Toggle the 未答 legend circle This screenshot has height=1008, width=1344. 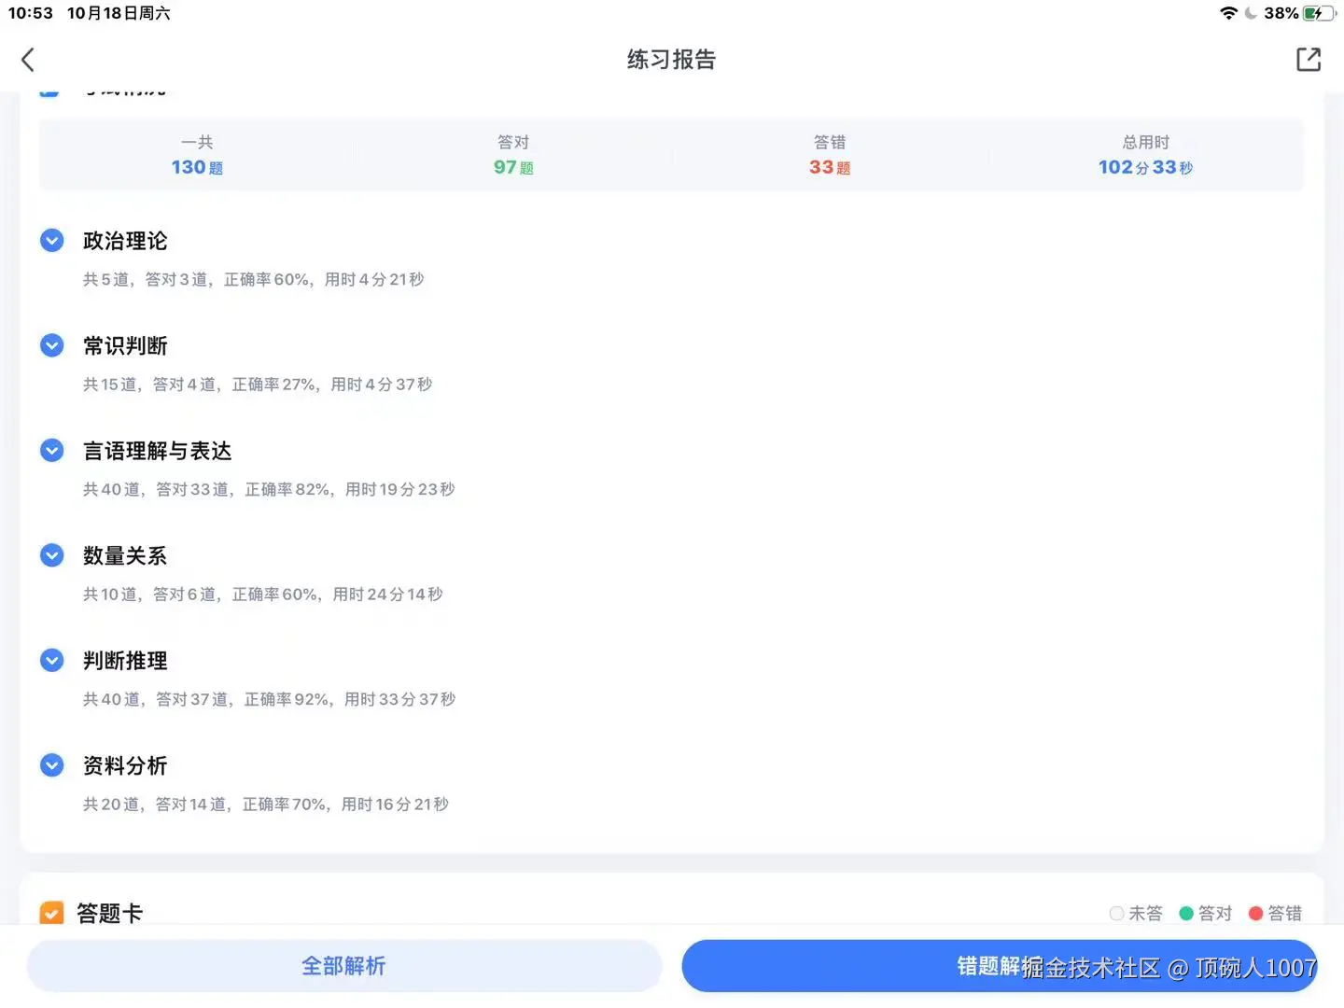click(x=1116, y=913)
